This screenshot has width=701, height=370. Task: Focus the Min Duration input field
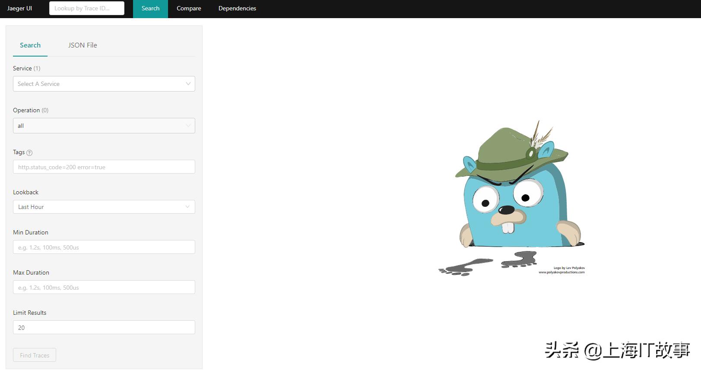104,247
